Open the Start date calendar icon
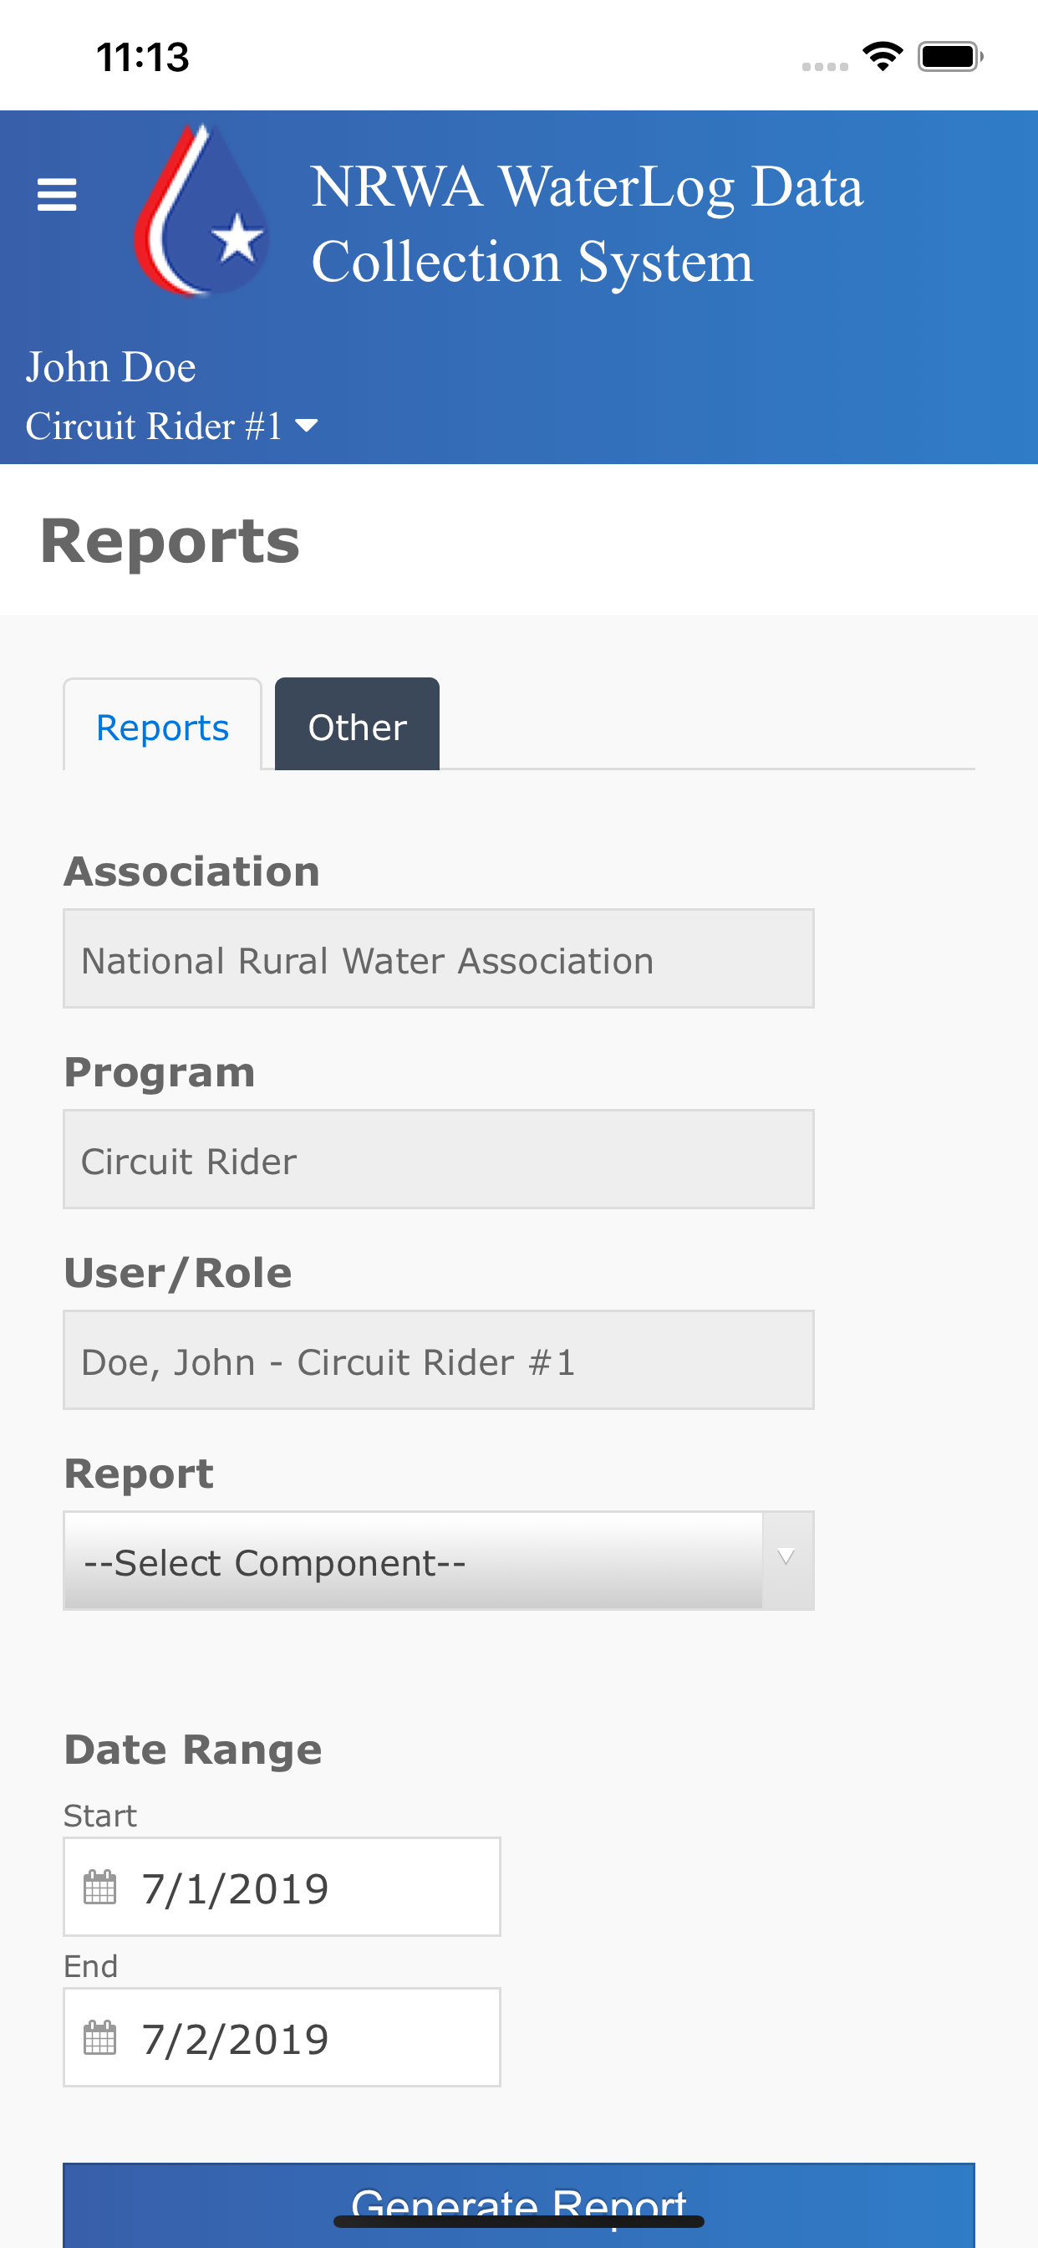1038x2248 pixels. [100, 1885]
